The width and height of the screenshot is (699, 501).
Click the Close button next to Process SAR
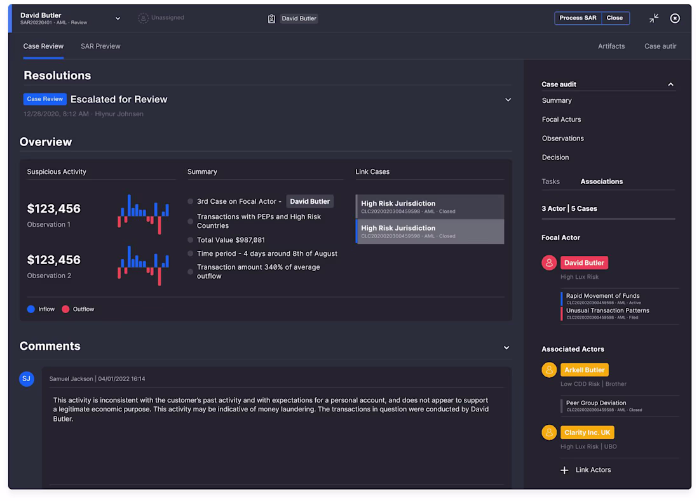point(614,18)
